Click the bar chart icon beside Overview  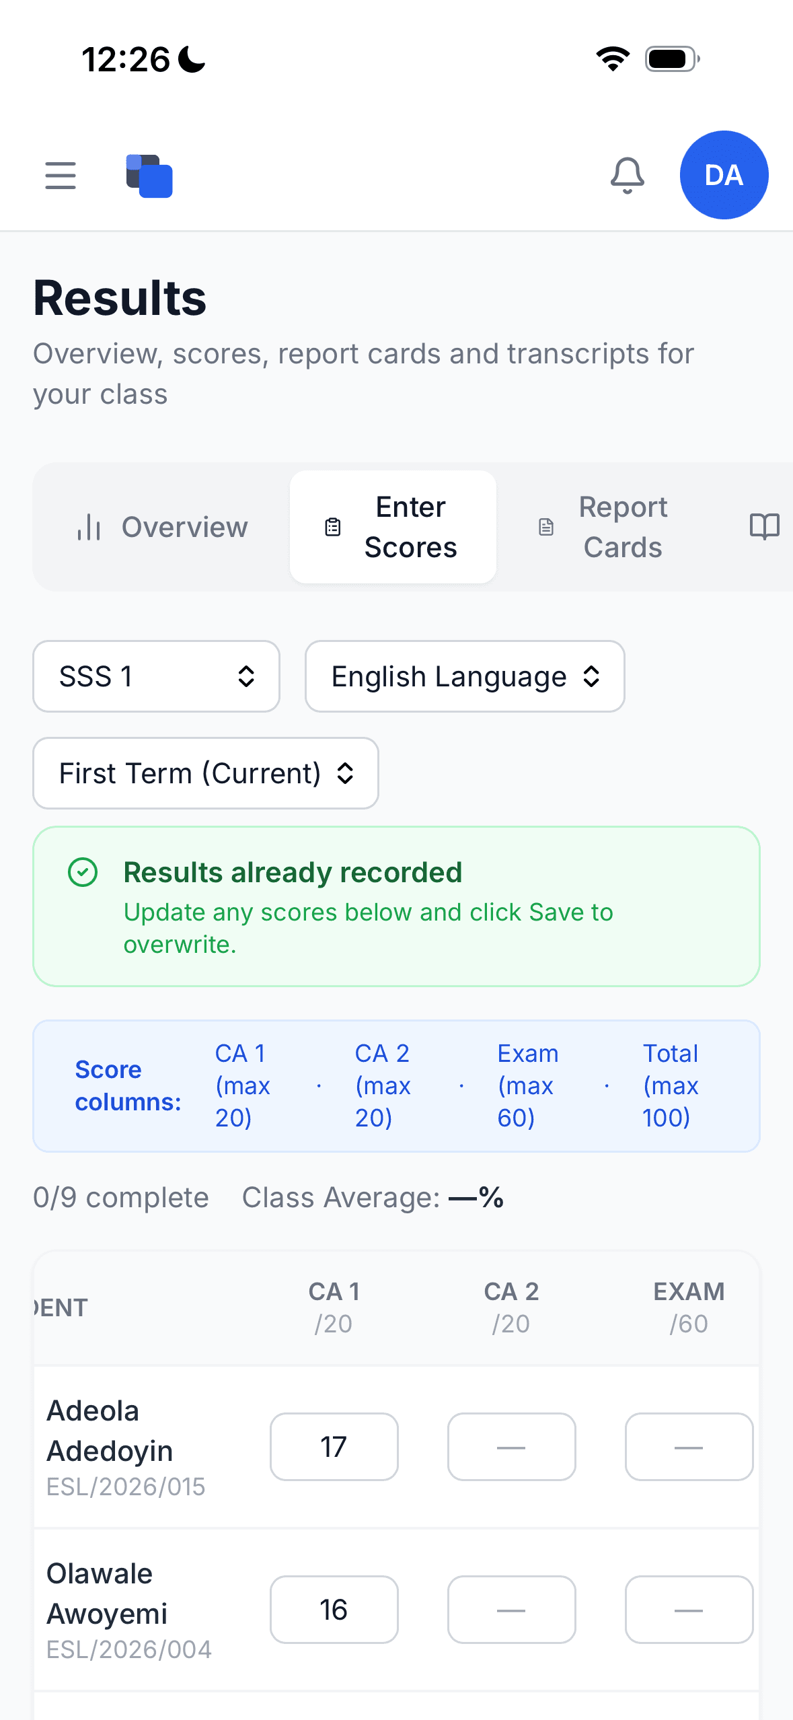[x=89, y=527]
